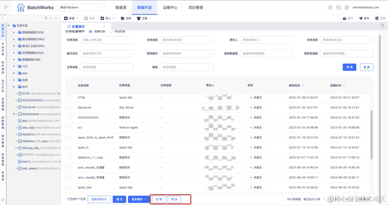The height and width of the screenshot is (205, 388).
Task: Open the 函数管理 side tab
Action: point(3,123)
